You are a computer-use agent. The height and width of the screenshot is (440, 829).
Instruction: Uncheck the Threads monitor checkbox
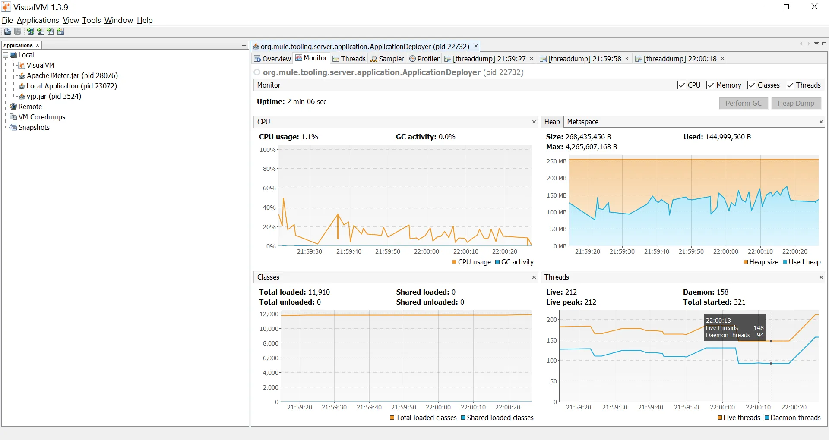[x=790, y=85]
